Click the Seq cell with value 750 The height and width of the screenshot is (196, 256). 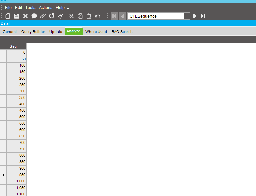(x=17, y=149)
